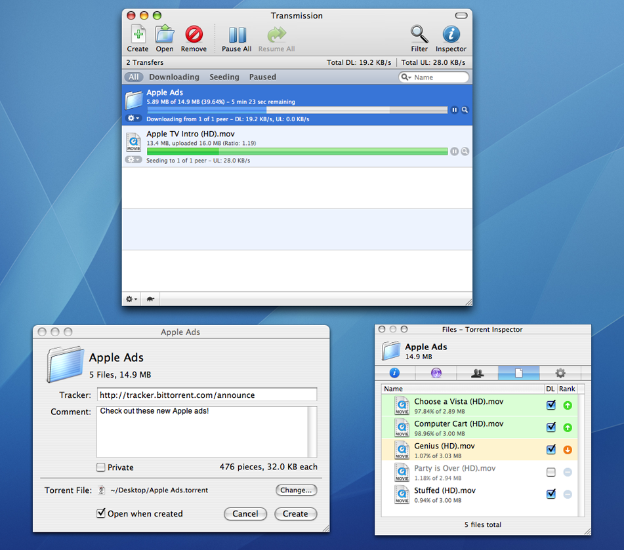Enable download for Party is Over (HD).mov
Screen dimensions: 624x550
pyautogui.click(x=551, y=472)
